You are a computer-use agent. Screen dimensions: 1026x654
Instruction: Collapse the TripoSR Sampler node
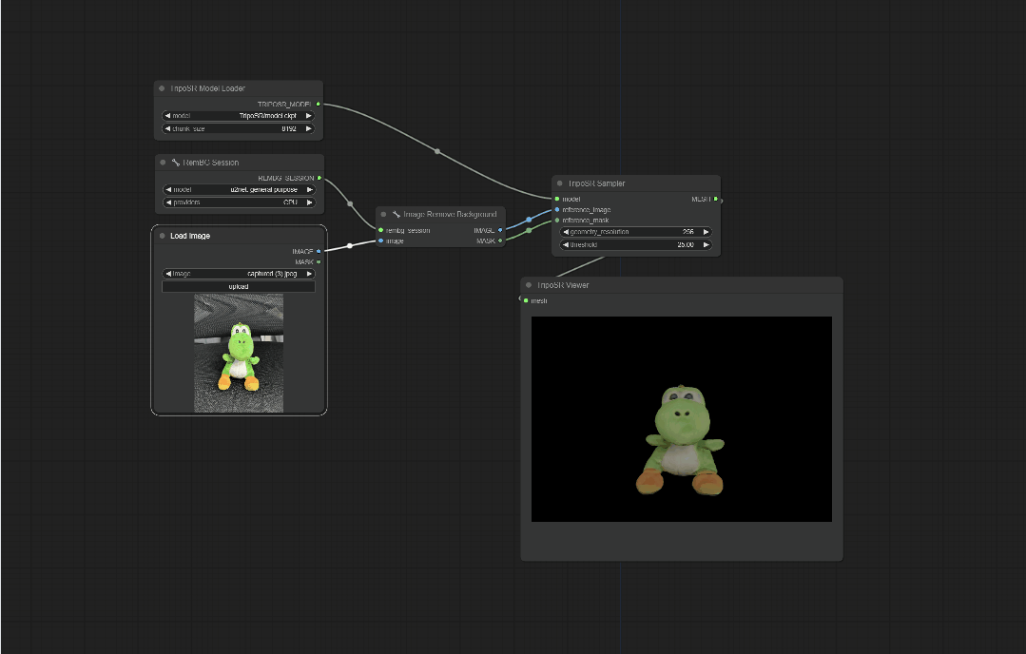tap(559, 183)
